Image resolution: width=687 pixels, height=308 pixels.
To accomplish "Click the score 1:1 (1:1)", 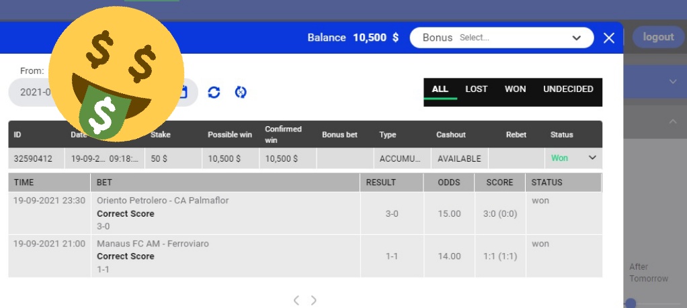I will point(500,256).
